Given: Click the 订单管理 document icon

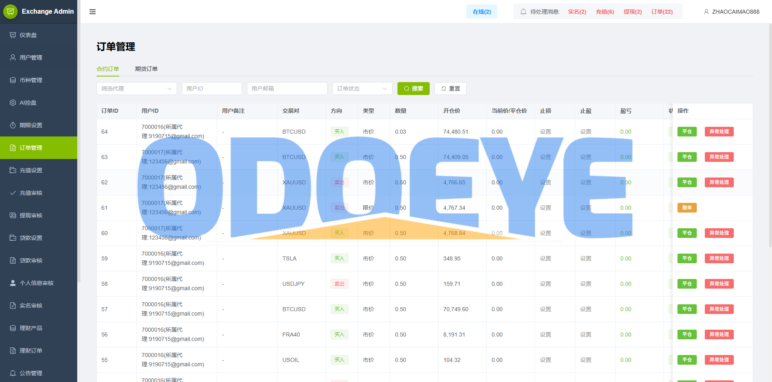Looking at the screenshot, I should pos(13,148).
